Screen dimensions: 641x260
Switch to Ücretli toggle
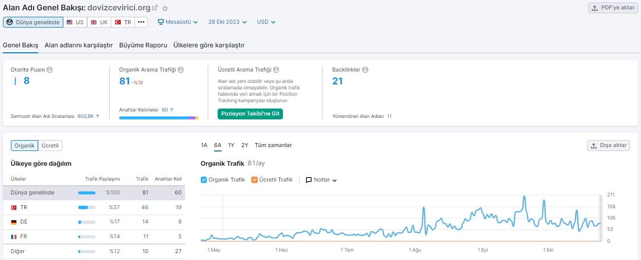50,146
